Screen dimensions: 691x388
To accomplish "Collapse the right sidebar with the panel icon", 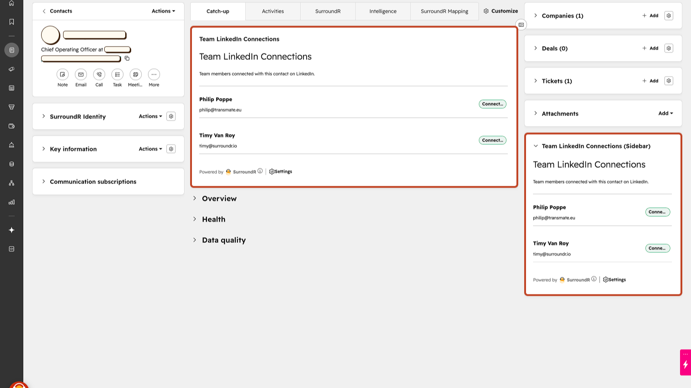I will [521, 25].
